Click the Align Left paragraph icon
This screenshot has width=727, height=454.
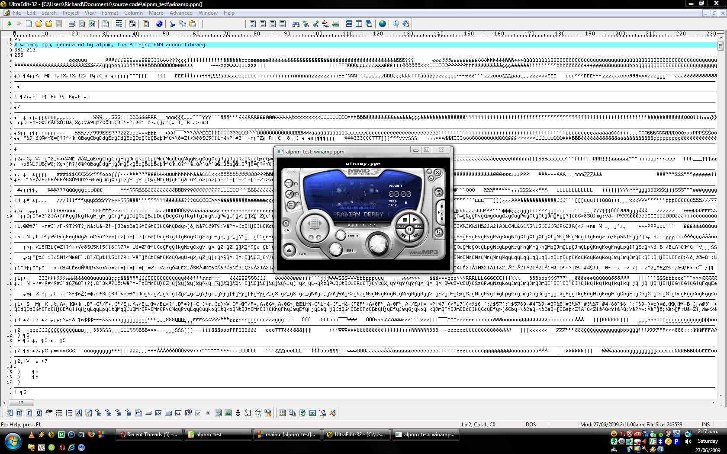click(253, 24)
